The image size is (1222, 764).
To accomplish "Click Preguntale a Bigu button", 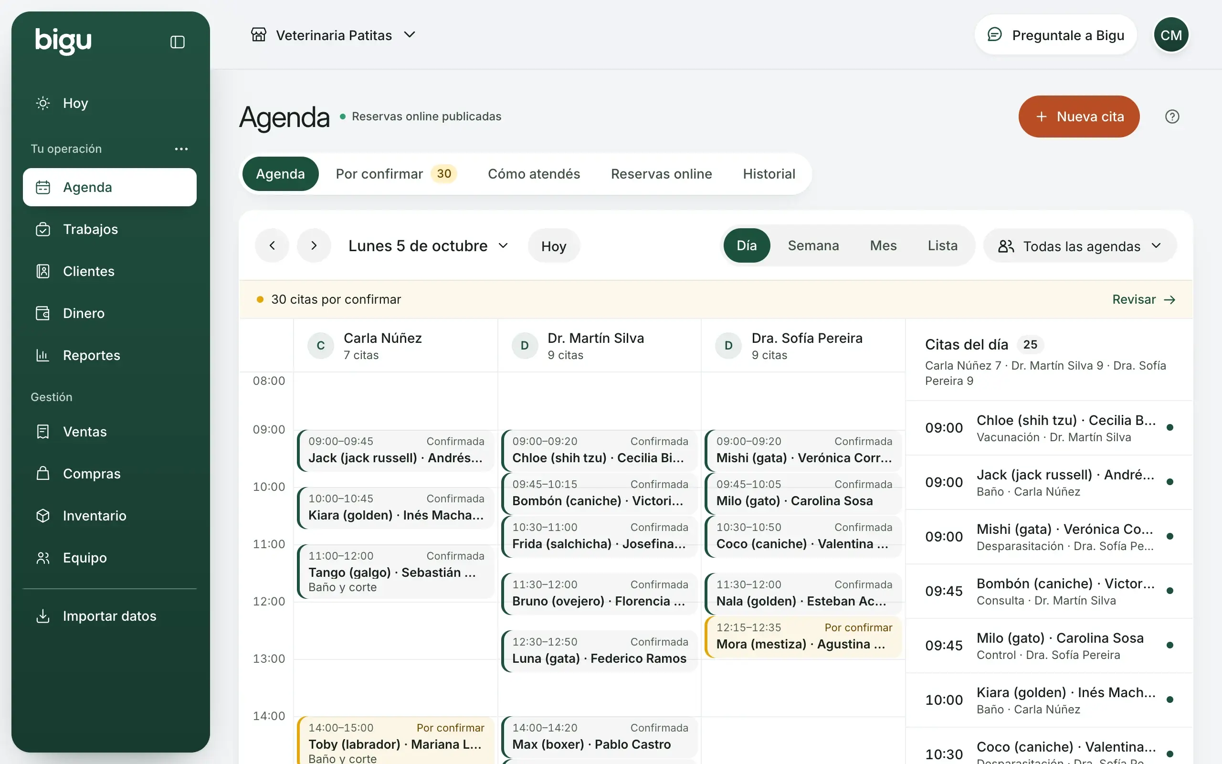I will click(x=1055, y=35).
